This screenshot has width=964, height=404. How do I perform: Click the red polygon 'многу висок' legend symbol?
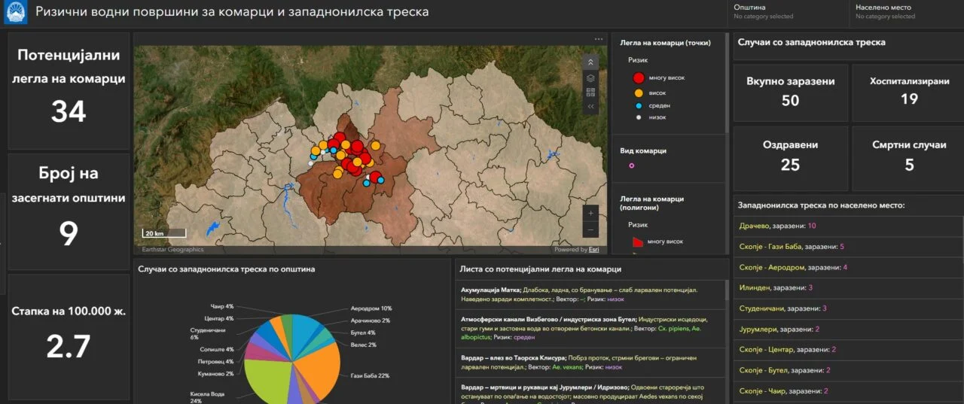637,241
